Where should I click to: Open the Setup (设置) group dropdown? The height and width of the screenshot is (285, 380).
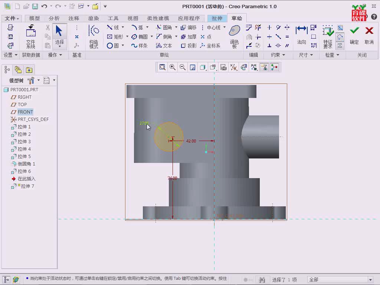(10, 55)
